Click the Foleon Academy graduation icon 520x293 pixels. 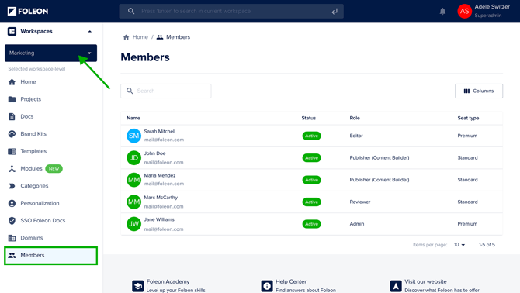coord(138,286)
